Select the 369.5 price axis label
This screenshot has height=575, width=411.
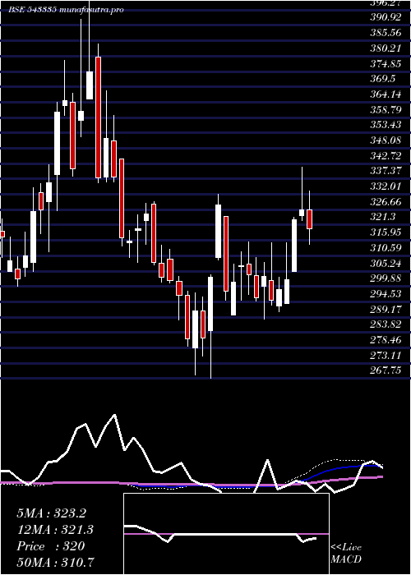[x=383, y=79]
